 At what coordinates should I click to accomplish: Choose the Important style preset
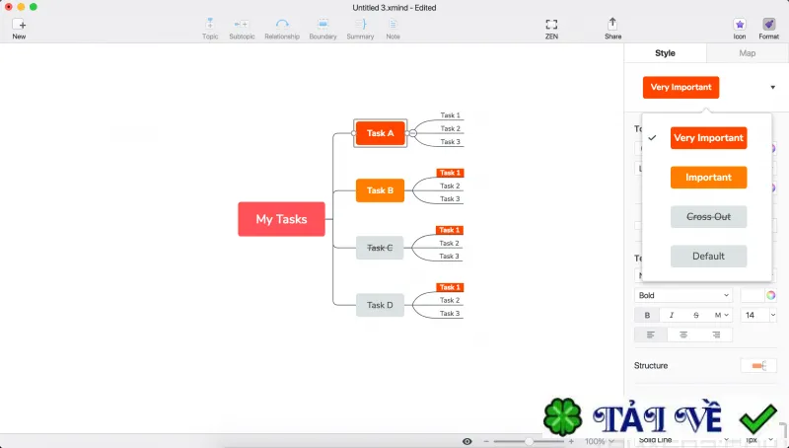(x=708, y=178)
